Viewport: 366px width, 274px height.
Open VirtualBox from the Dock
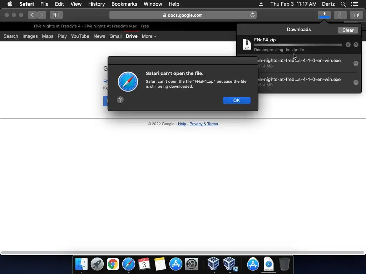tap(214, 264)
